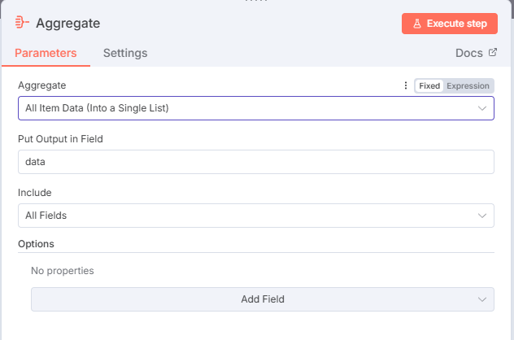514x340 pixels.
Task: Open the Docs link
Action: 468,53
